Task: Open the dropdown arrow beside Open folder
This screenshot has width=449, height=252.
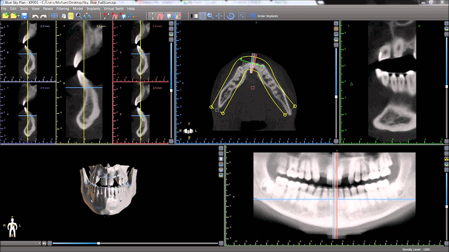Action: pos(18,16)
